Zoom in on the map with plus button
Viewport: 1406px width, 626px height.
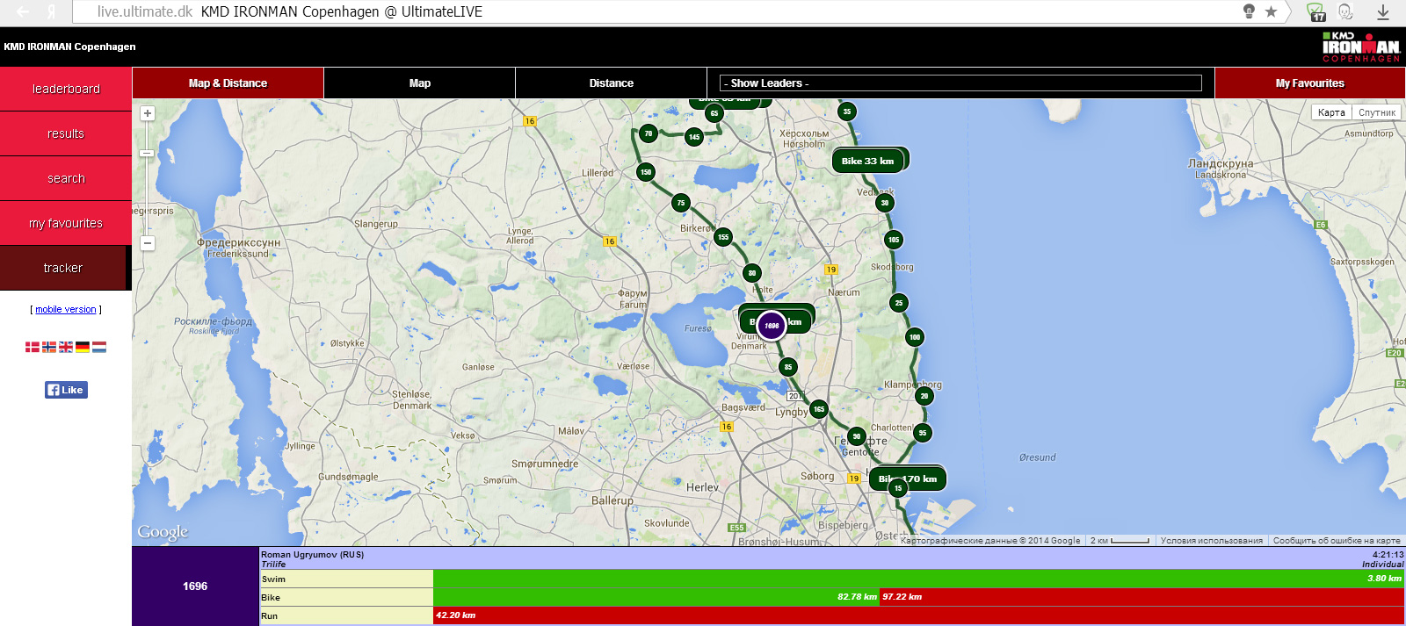point(148,113)
